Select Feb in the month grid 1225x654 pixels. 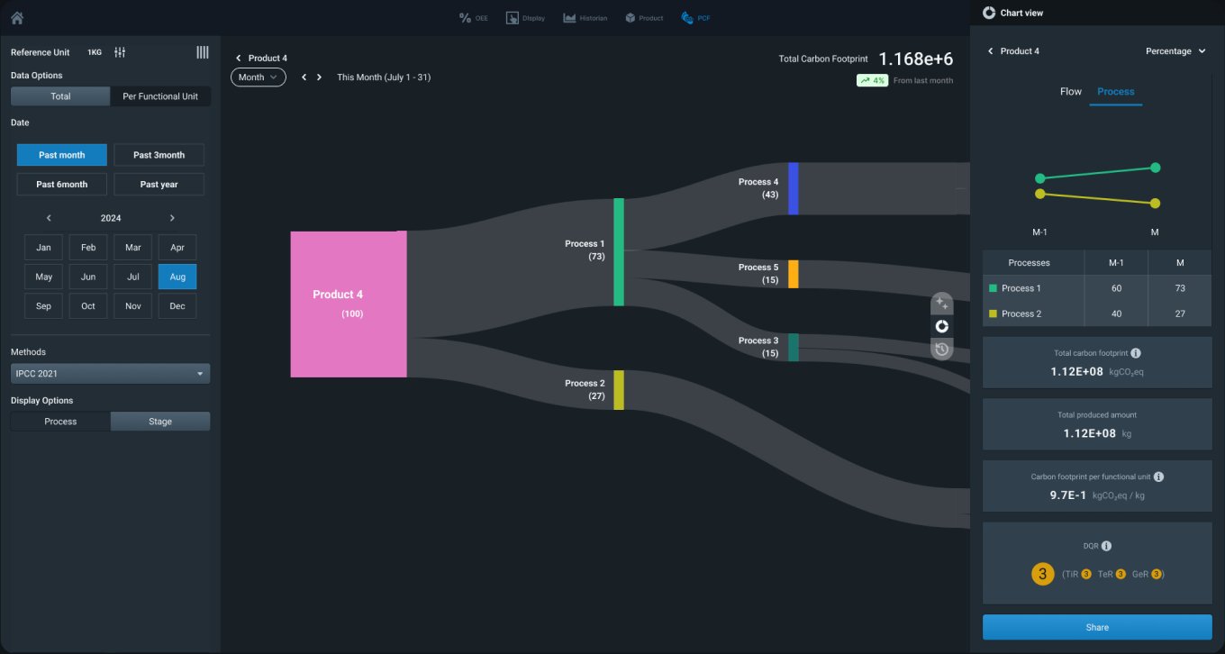click(x=88, y=248)
